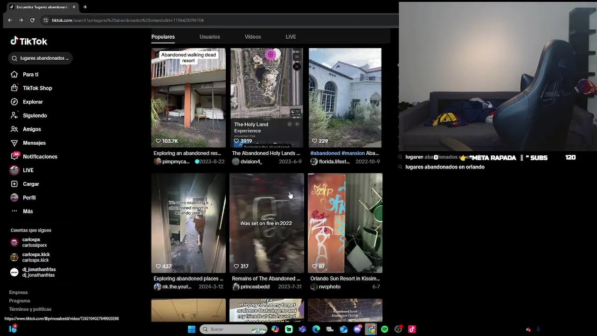Open Microsoft Teams from taskbar
The image size is (597, 336).
(302, 329)
